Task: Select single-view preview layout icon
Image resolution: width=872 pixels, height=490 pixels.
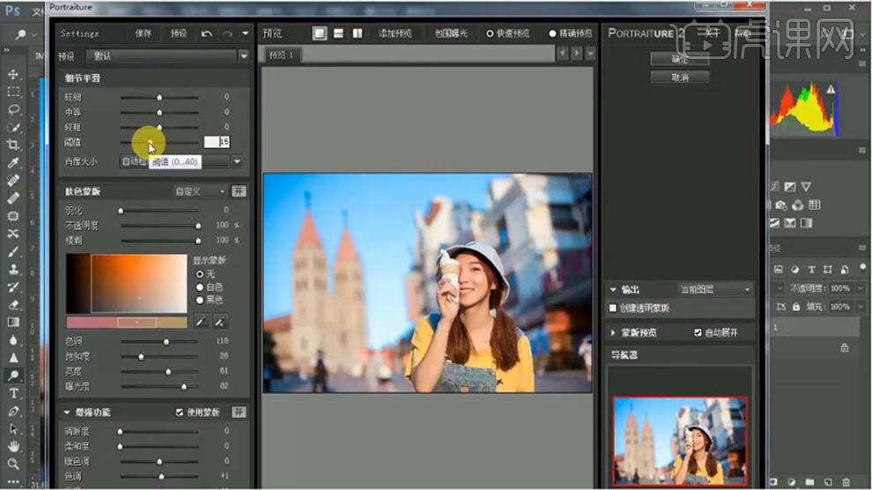Action: click(x=320, y=33)
